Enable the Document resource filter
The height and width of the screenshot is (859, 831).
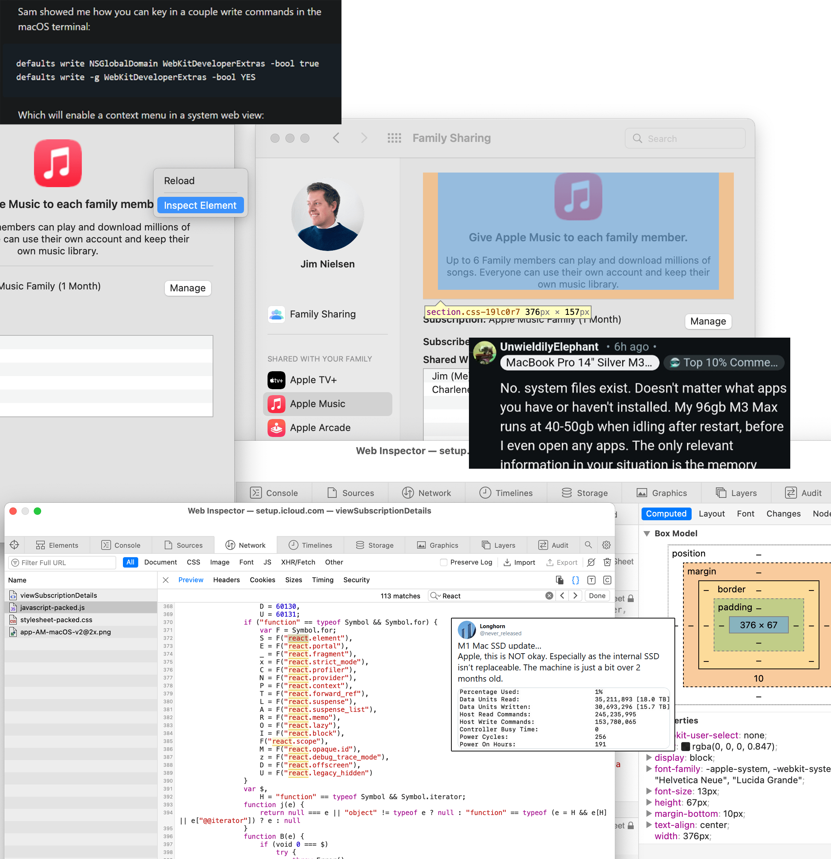pyautogui.click(x=161, y=562)
